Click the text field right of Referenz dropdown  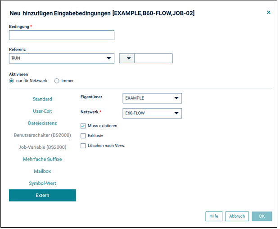tap(154, 58)
